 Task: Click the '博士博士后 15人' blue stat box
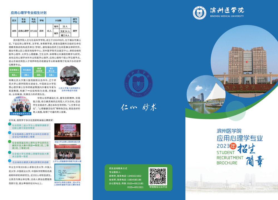click(x=51, y=72)
